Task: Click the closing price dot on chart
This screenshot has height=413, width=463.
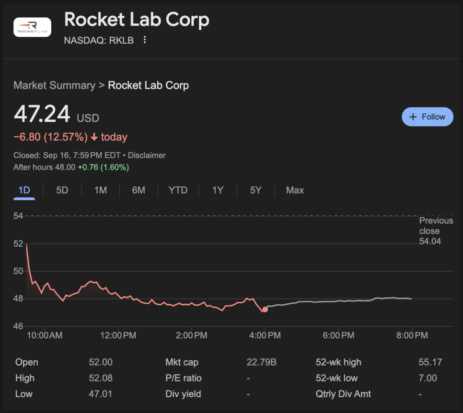Action: [265, 310]
